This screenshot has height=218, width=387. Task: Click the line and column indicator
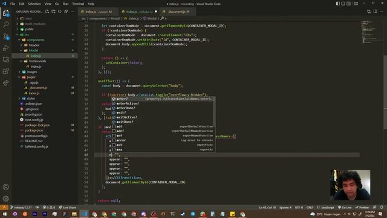tap(267, 207)
